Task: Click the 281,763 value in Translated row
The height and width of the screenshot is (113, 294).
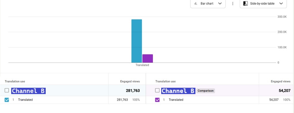Action: pyautogui.click(x=122, y=100)
